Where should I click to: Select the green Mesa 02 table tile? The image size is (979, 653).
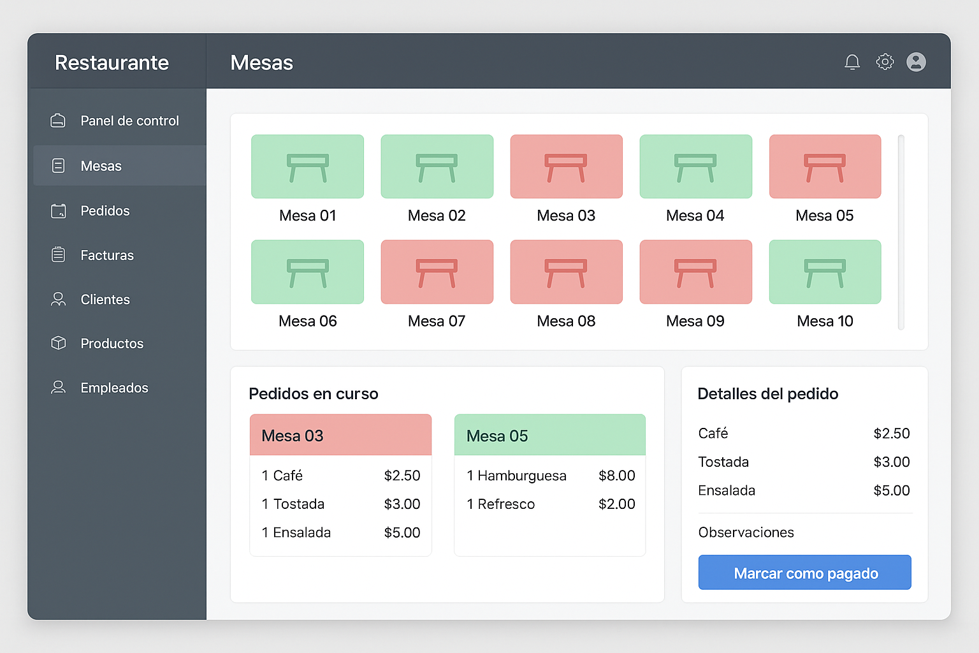tap(437, 166)
